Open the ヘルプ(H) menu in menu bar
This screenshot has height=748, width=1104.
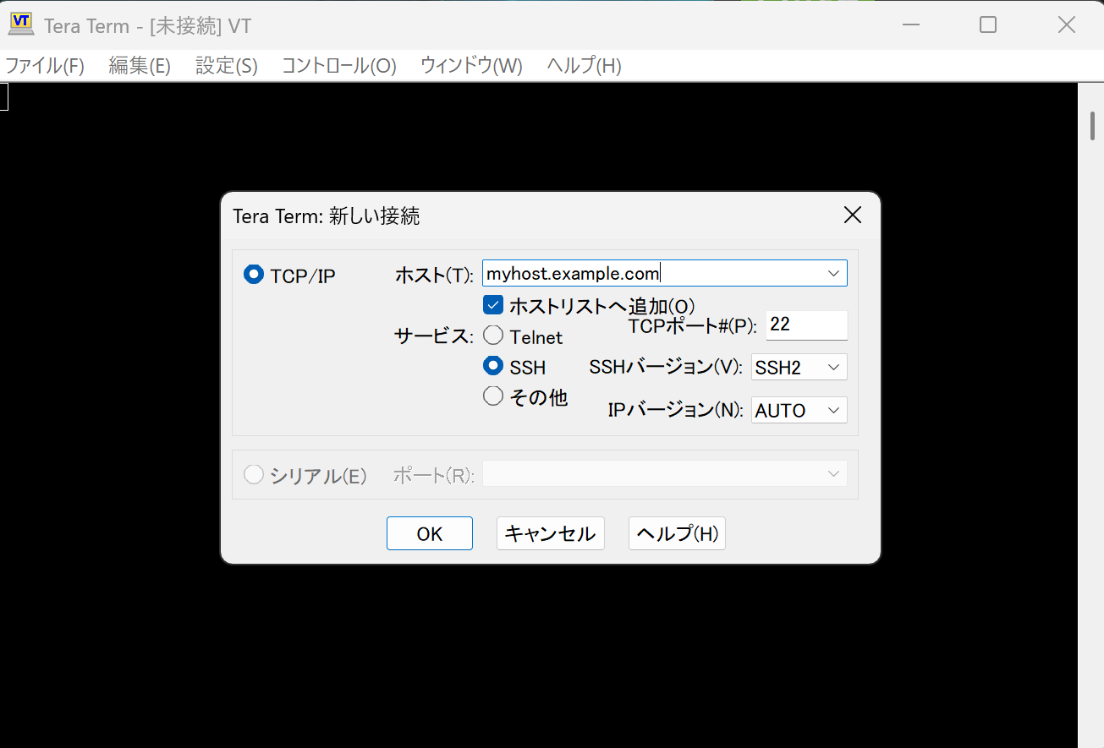click(x=584, y=66)
